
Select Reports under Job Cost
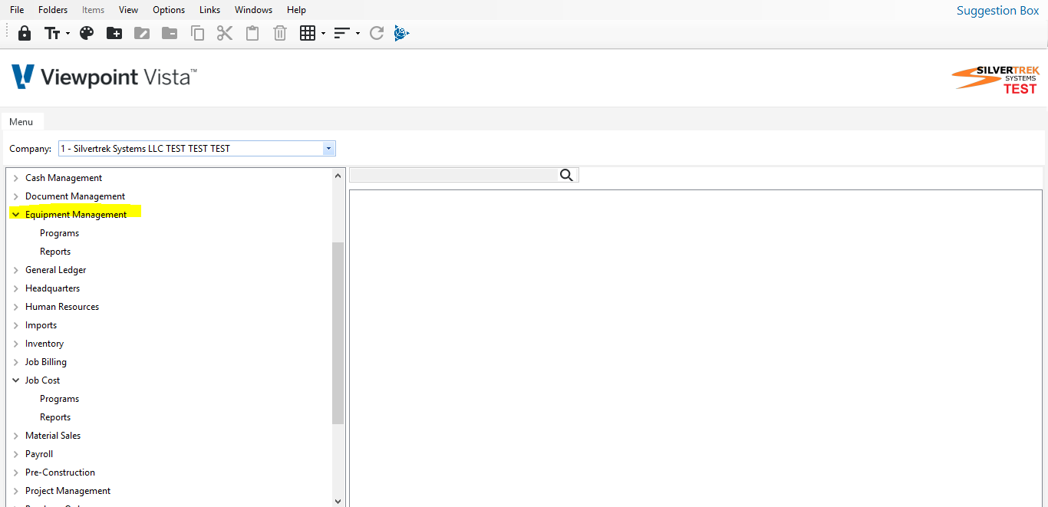point(55,417)
